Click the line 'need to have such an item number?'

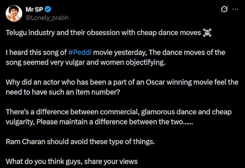pyautogui.click(x=63, y=92)
